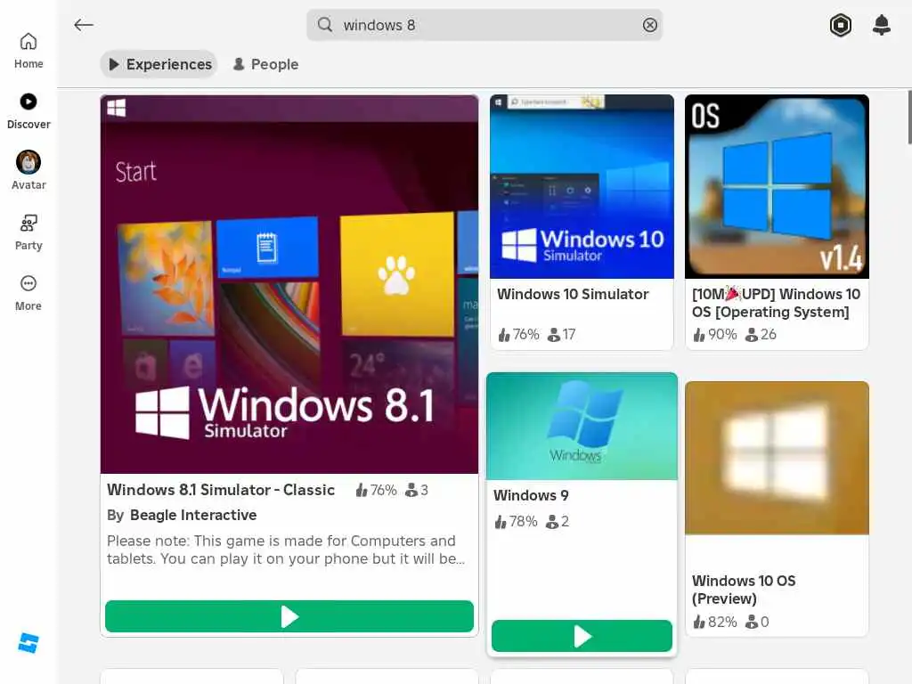912x684 pixels.
Task: Click 'Windows 10 OS (Preview)' title
Action: click(x=744, y=590)
